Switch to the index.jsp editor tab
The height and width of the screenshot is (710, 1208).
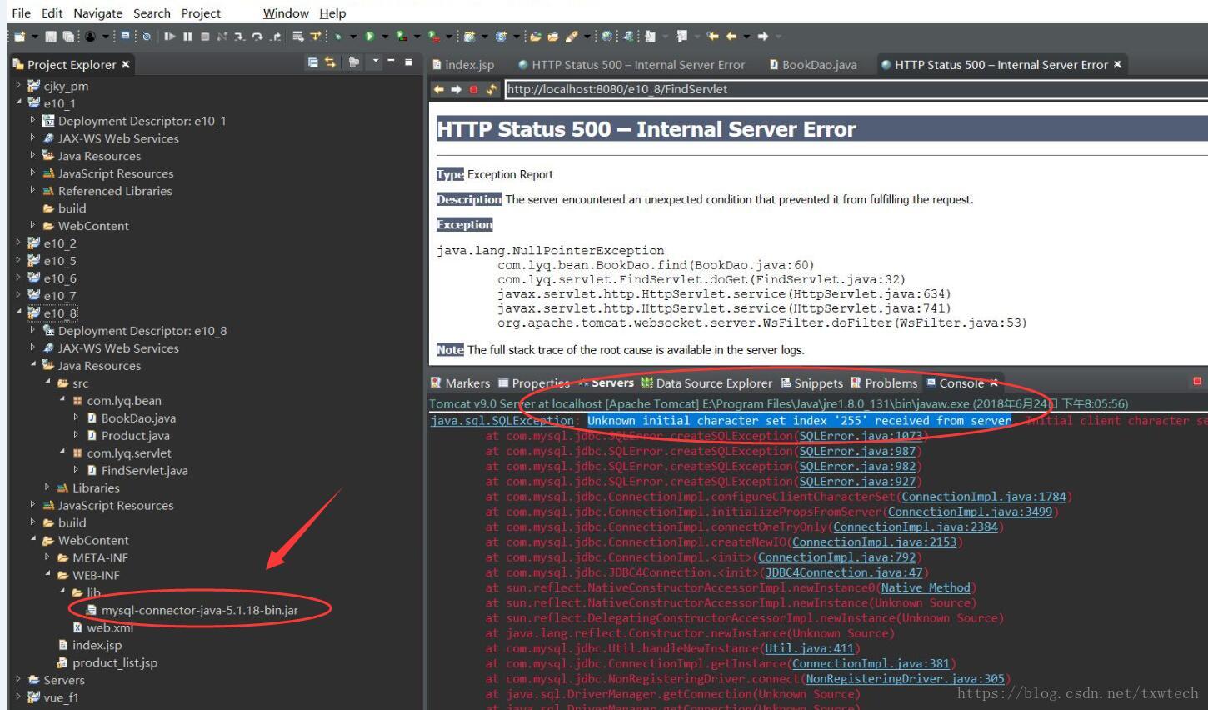(x=463, y=64)
